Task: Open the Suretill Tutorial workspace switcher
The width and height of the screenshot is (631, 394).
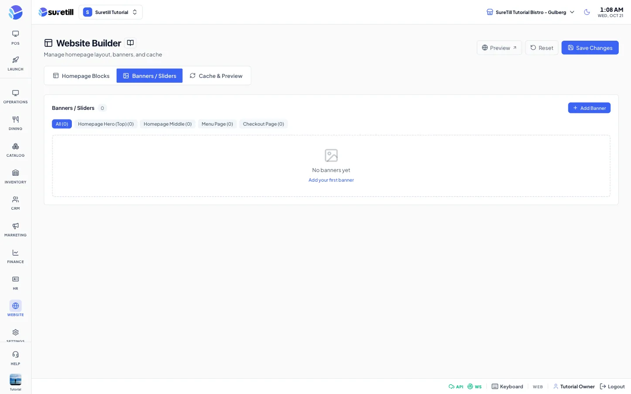Action: point(111,12)
